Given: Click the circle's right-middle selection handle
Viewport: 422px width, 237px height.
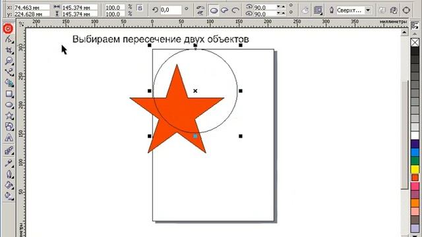Looking at the screenshot, I should 241,91.
